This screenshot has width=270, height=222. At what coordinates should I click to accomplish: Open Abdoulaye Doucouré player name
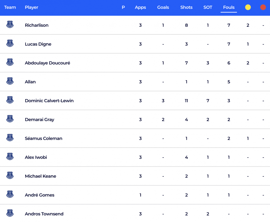tap(47, 63)
